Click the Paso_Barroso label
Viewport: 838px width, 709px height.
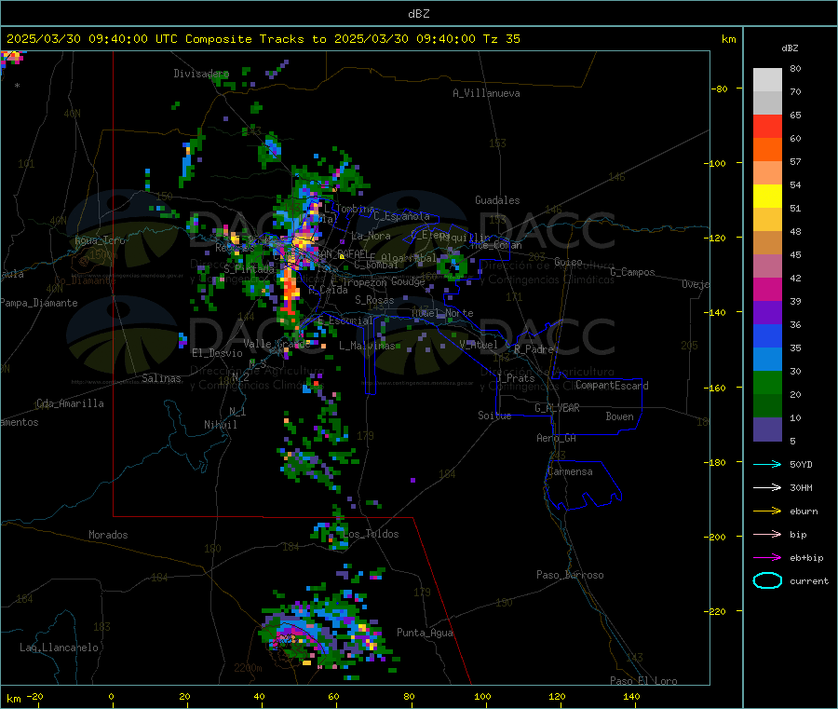click(570, 575)
